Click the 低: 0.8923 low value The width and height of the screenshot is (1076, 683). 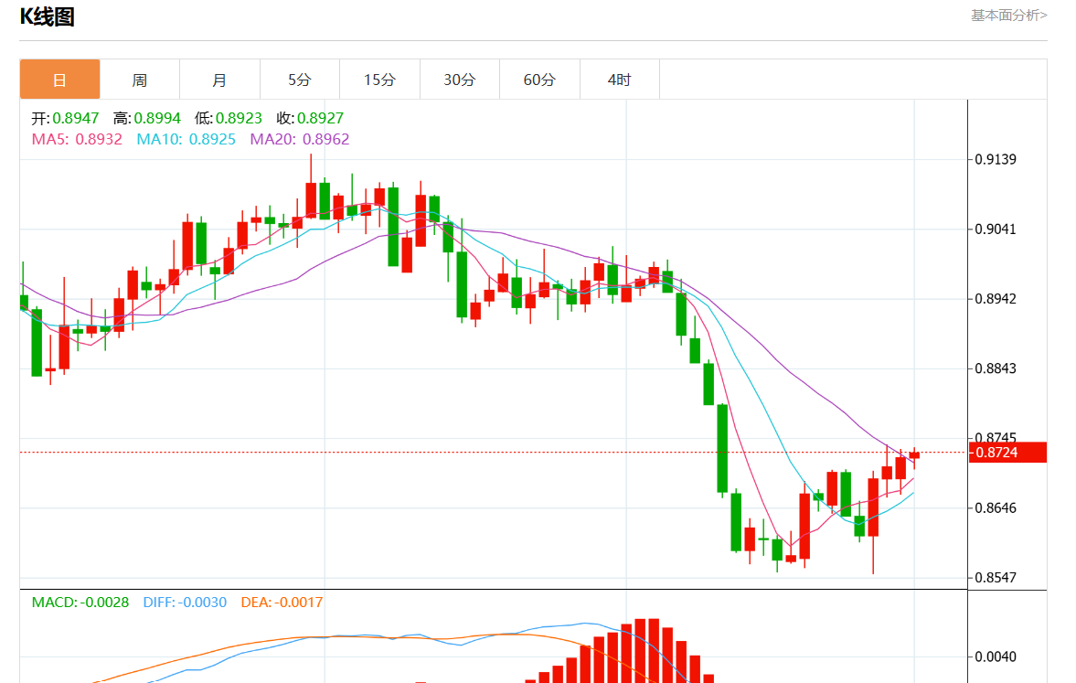[x=229, y=118]
